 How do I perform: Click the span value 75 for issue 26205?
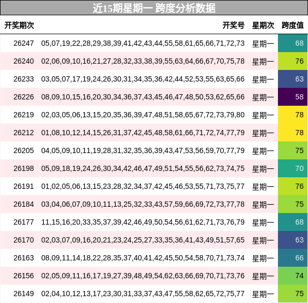tap(293, 150)
